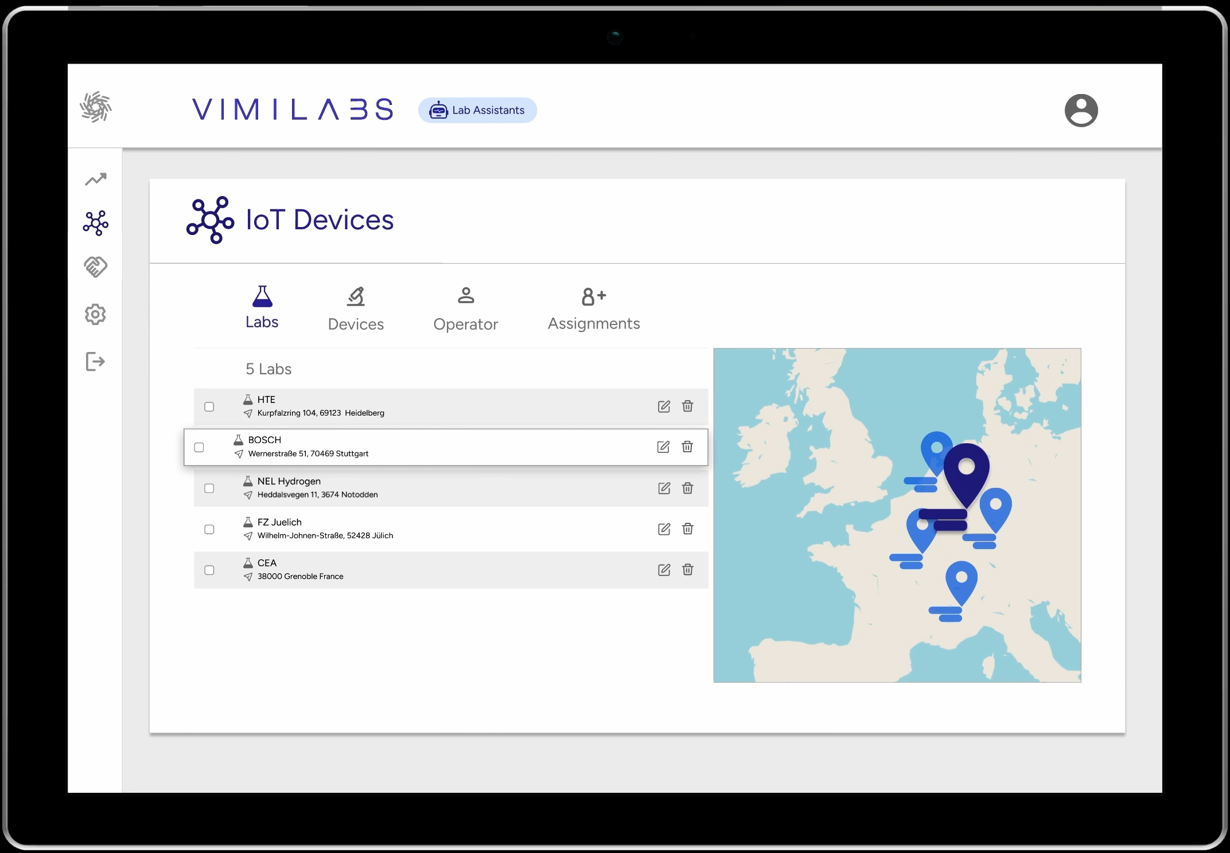Delete the CEA lab entry

687,569
